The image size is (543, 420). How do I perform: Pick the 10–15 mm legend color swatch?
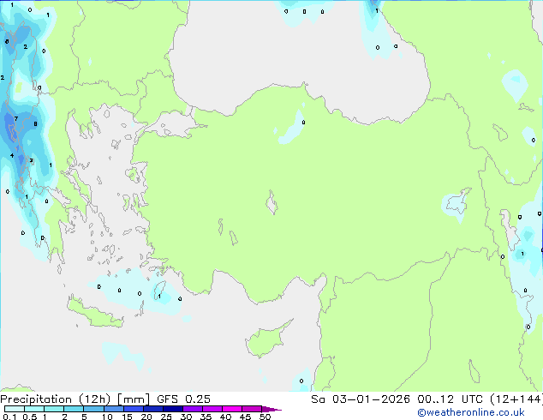113,409
